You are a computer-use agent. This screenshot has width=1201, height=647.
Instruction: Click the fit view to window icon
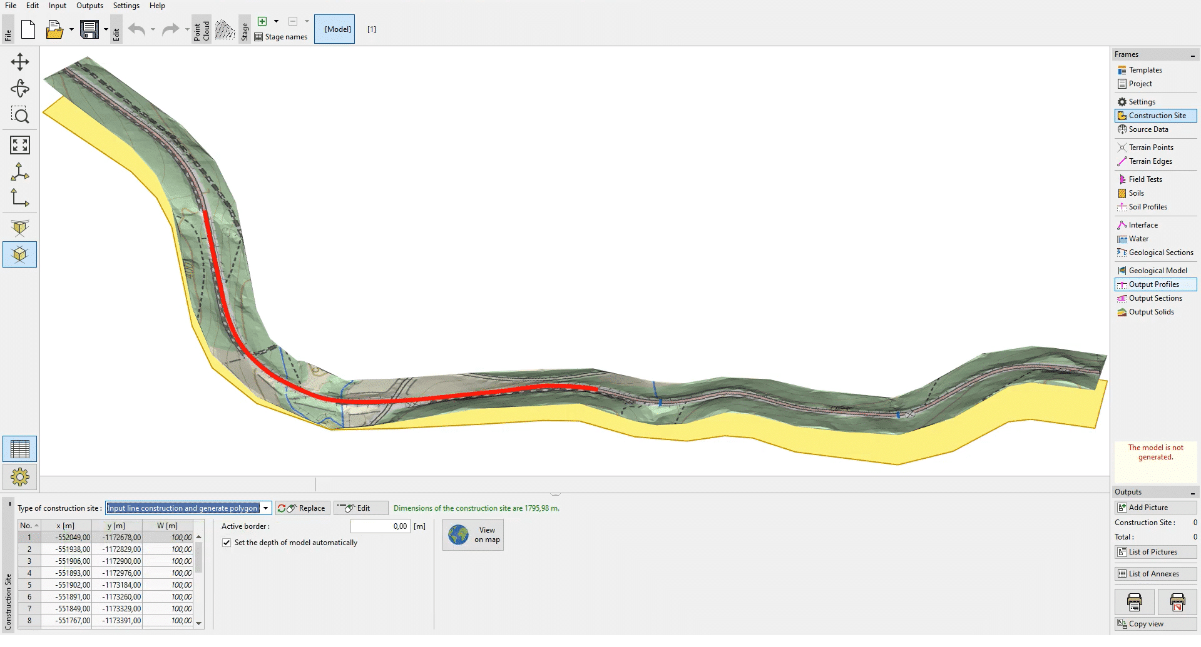click(20, 145)
